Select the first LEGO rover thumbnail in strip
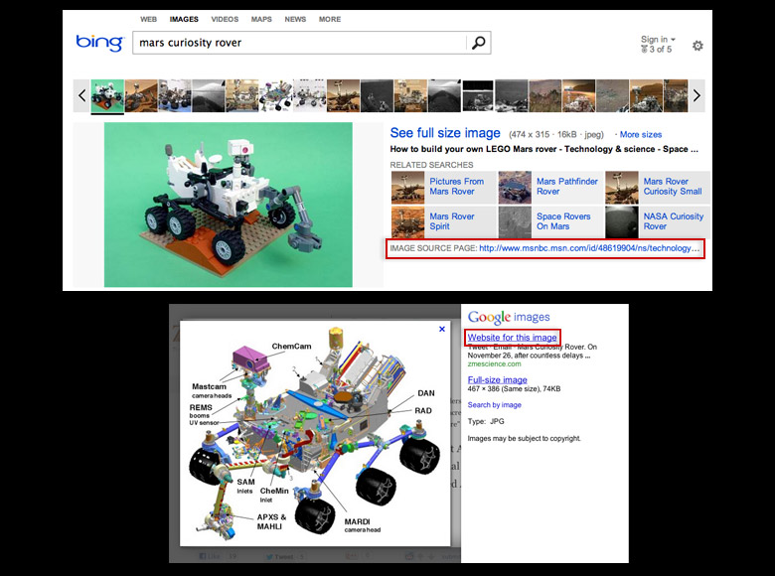Screen dimensions: 775x576 (107, 95)
